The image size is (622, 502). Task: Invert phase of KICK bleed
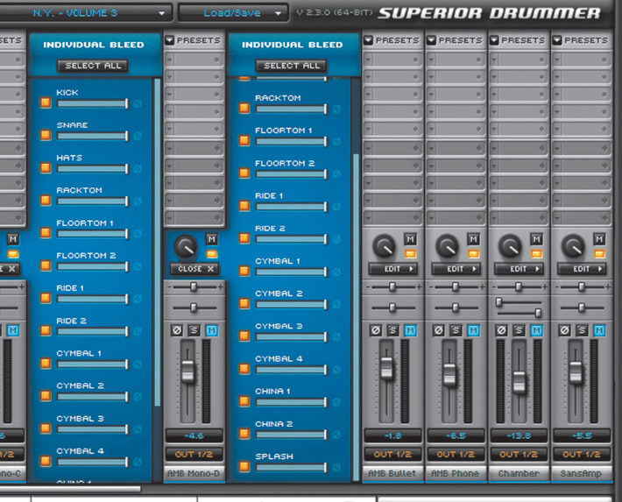(138, 103)
